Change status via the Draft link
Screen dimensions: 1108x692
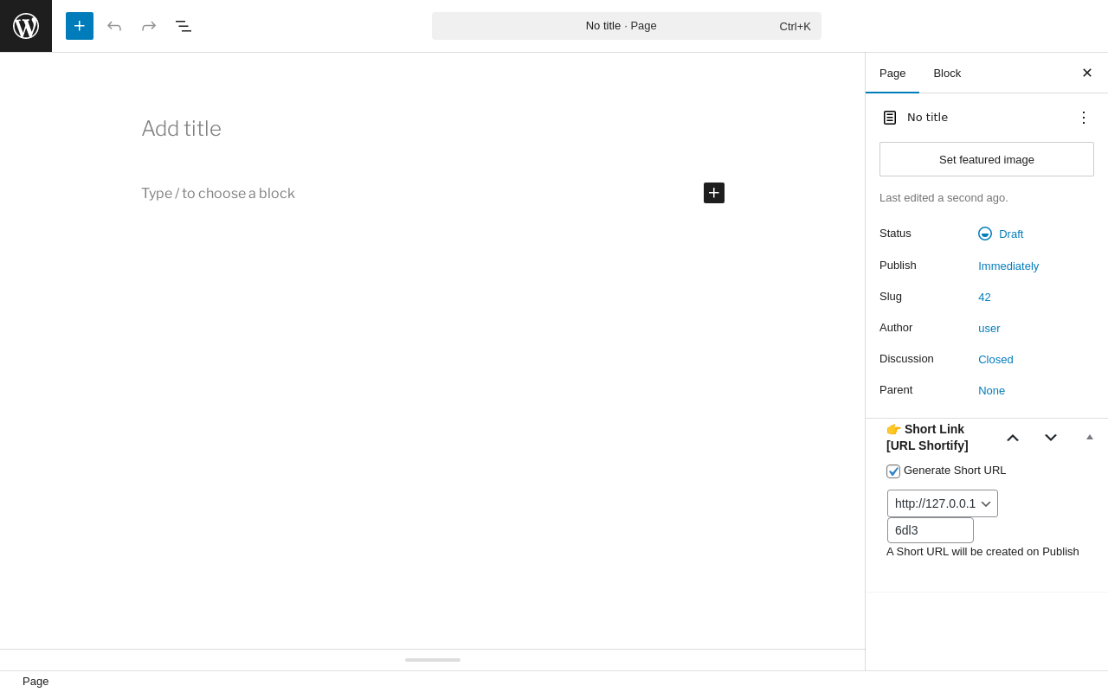click(1011, 234)
